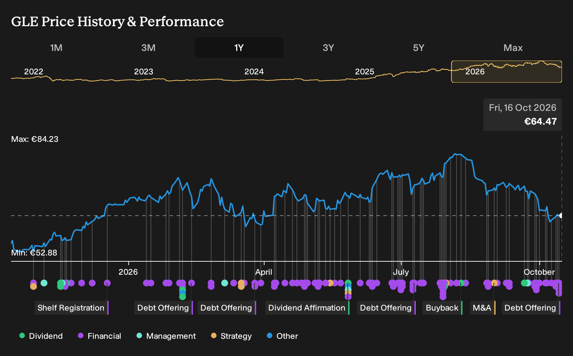Click the "October" axis label
Image resolution: width=573 pixels, height=356 pixels.
point(539,272)
